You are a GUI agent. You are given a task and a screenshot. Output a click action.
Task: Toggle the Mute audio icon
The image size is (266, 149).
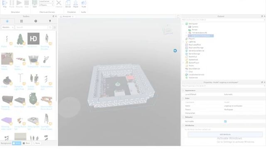(x=84, y=3)
